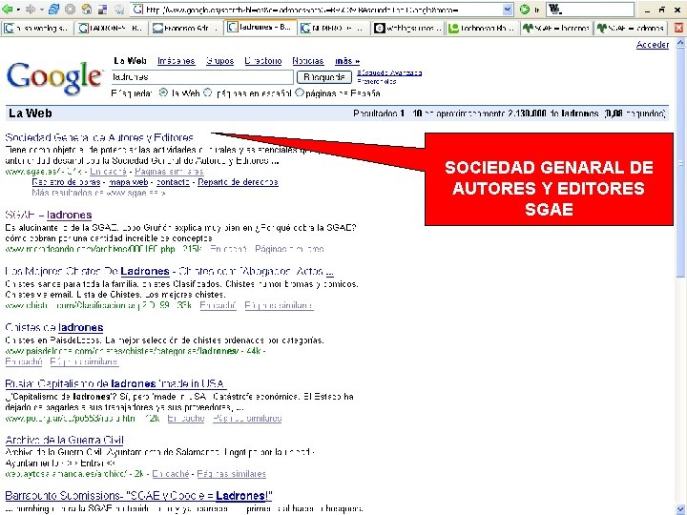Switch to the 'NUMERO' tab

(x=335, y=29)
